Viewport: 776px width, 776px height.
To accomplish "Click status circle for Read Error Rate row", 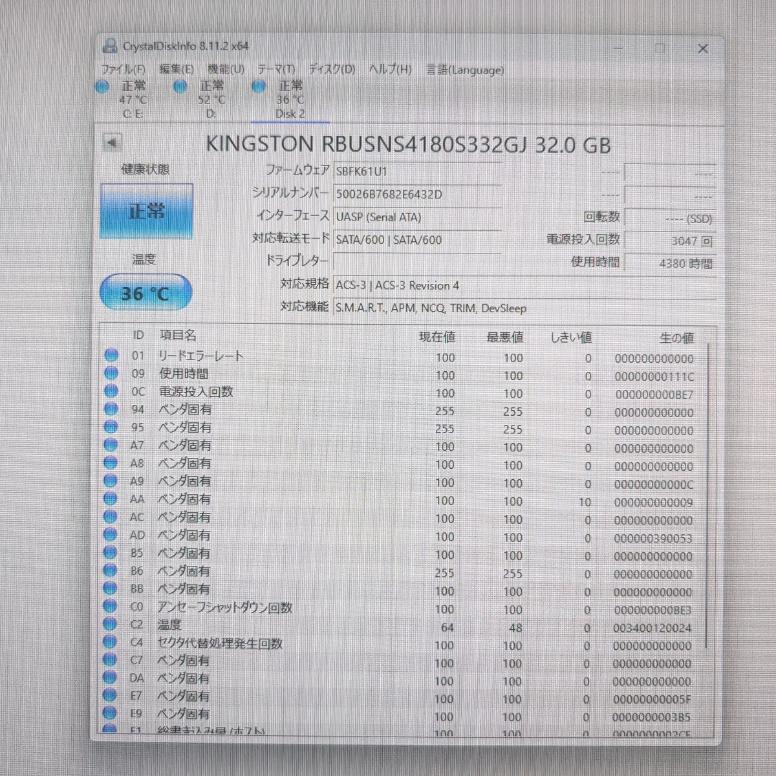I will click(x=111, y=355).
